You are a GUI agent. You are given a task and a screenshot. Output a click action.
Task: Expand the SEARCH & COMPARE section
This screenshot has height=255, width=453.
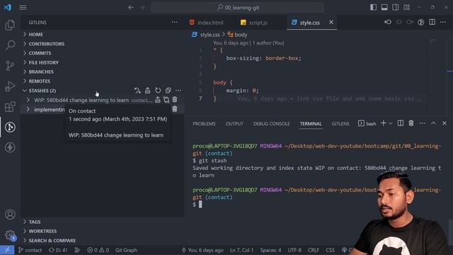pyautogui.click(x=102, y=240)
